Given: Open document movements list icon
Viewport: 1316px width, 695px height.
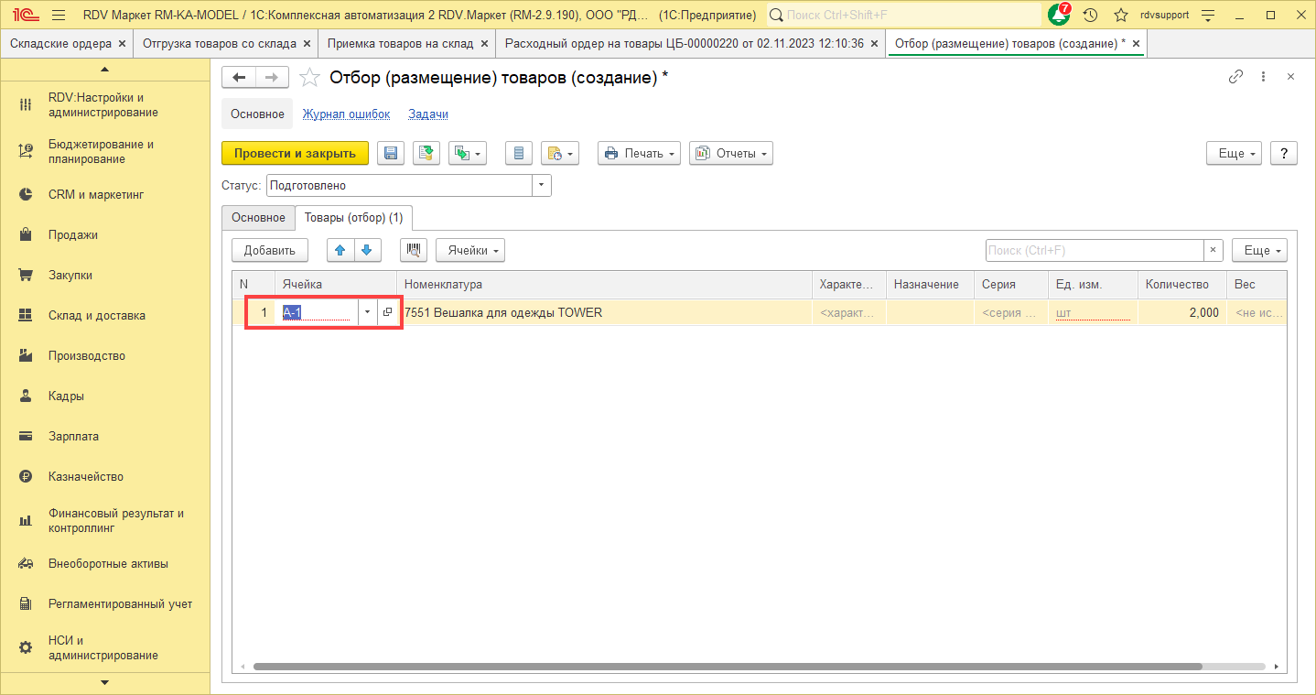Looking at the screenshot, I should (519, 154).
